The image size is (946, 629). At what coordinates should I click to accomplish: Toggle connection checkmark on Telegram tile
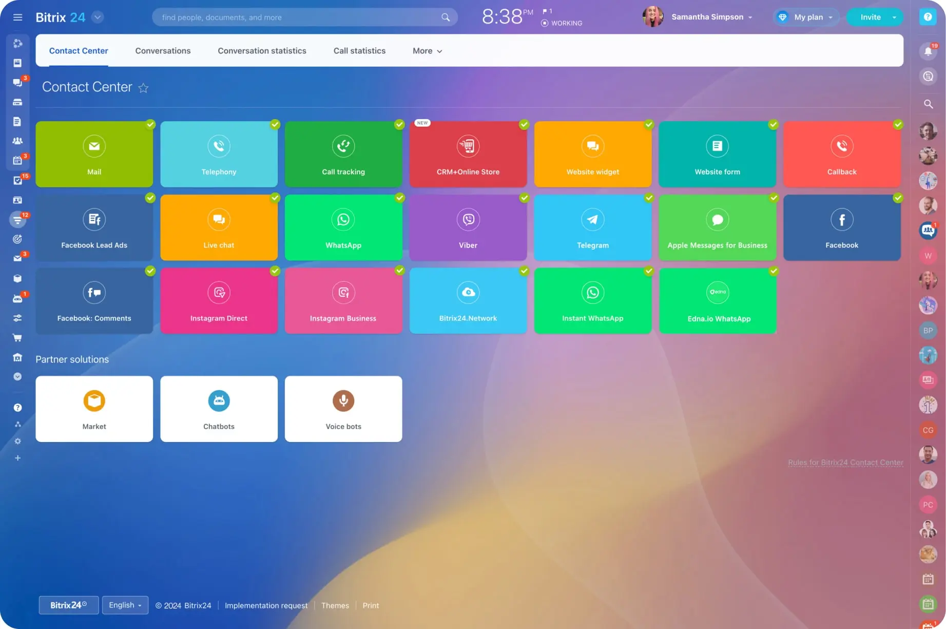(649, 198)
